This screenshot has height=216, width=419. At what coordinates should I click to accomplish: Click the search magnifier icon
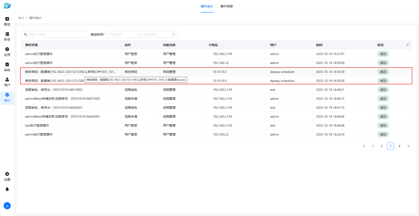click(x=25, y=35)
